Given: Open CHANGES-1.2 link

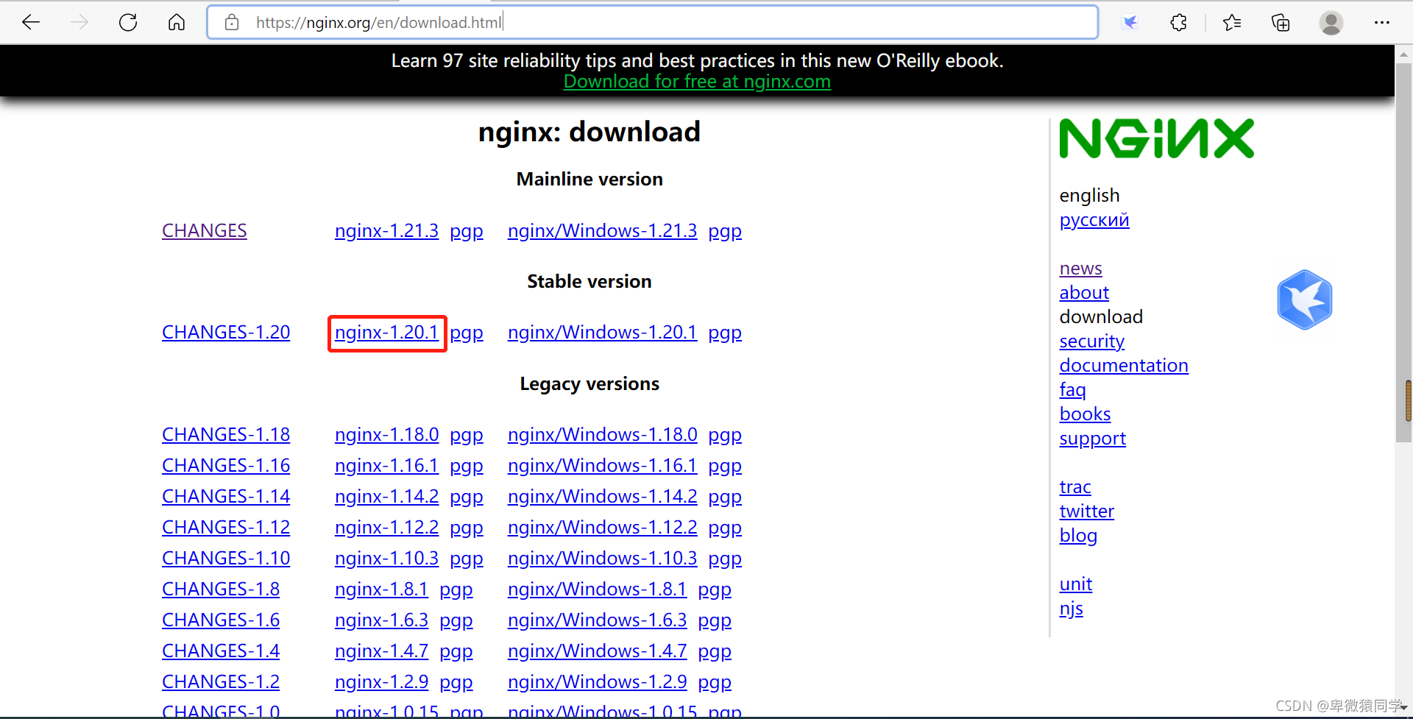Looking at the screenshot, I should (x=221, y=682).
